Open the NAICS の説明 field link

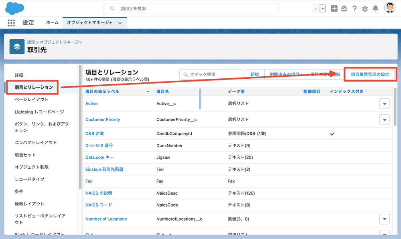[x=99, y=193]
